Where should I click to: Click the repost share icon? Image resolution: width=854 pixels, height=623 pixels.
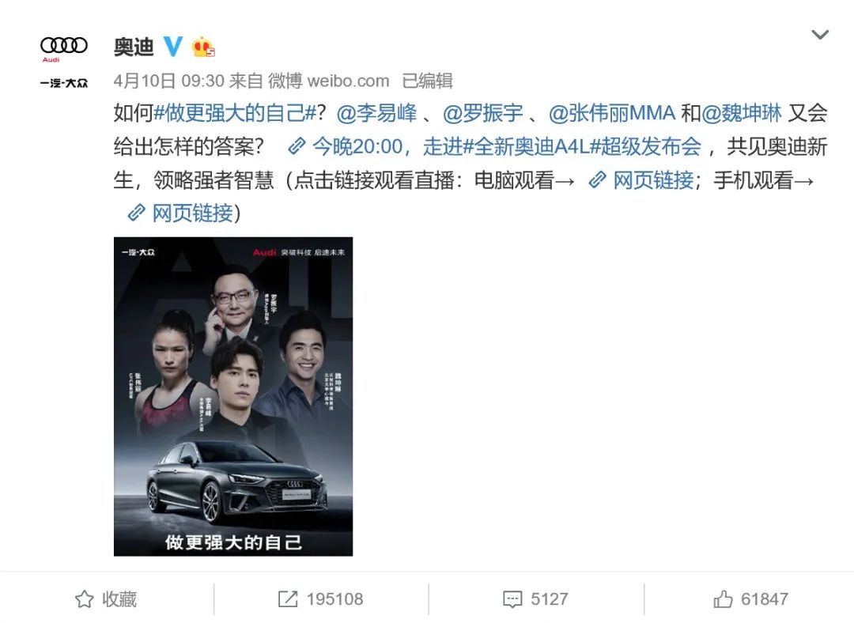288,599
